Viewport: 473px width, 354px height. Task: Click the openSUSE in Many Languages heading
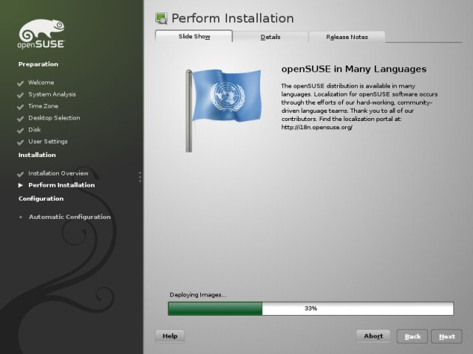point(354,69)
